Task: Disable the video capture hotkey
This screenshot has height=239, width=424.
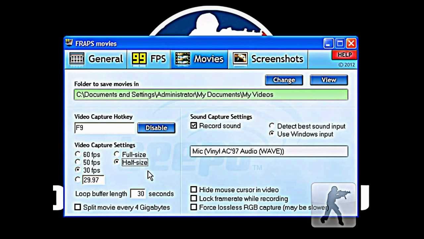Action: pyautogui.click(x=156, y=128)
